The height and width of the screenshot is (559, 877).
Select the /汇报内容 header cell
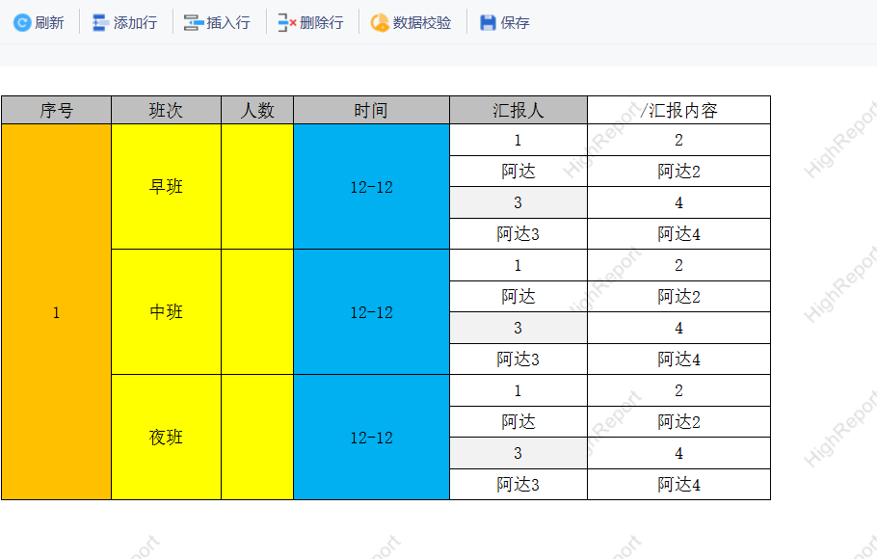tap(679, 110)
